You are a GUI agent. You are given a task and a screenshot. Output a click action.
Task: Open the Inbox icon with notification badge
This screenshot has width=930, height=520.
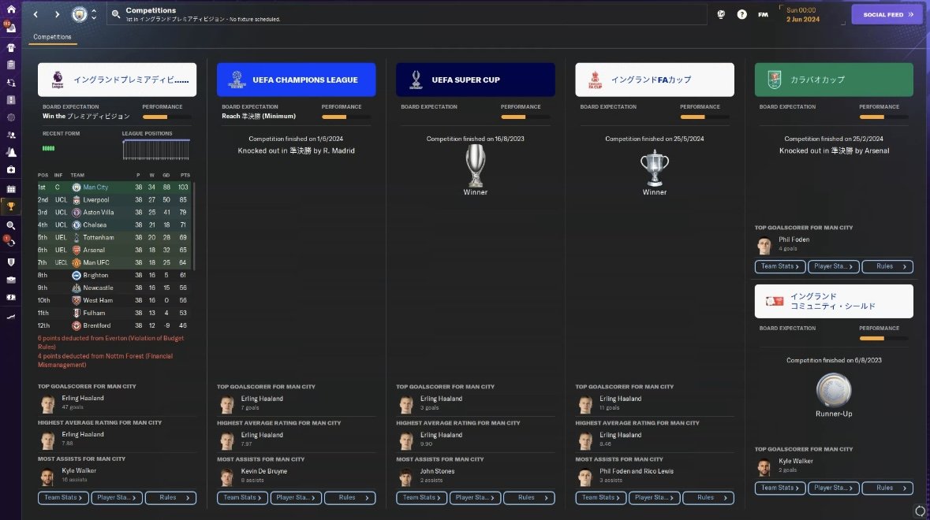click(x=11, y=28)
